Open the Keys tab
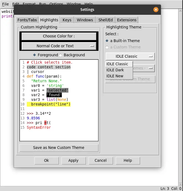This screenshot has height=191, width=183. point(67,20)
